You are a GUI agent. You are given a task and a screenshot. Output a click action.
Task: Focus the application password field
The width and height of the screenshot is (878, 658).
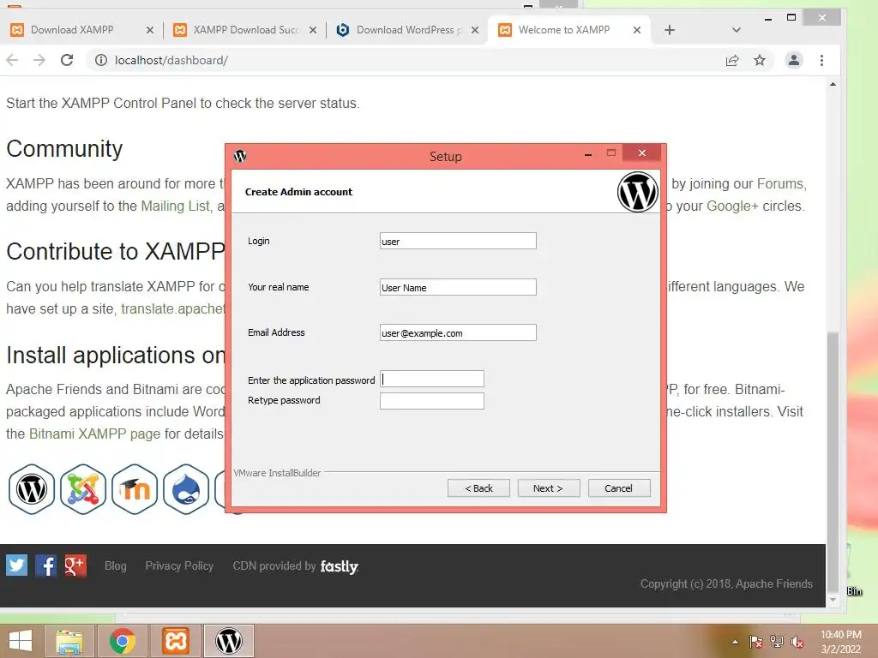click(432, 379)
